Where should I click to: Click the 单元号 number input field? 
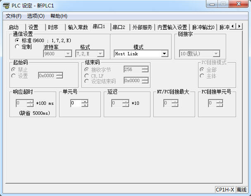click(76, 103)
